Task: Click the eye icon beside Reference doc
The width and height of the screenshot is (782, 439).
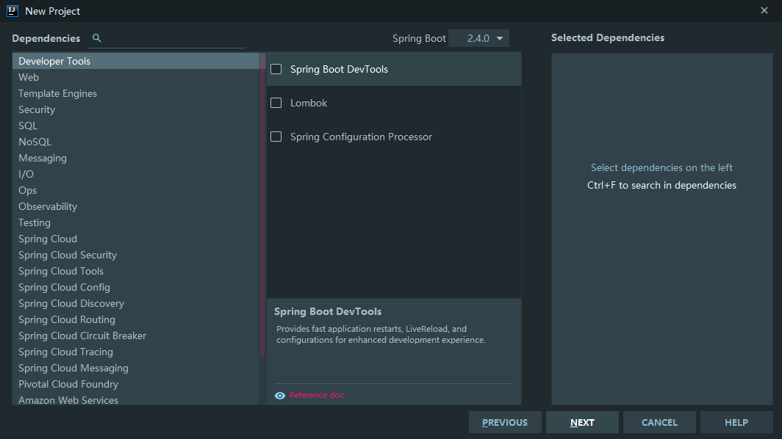Action: [x=280, y=395]
